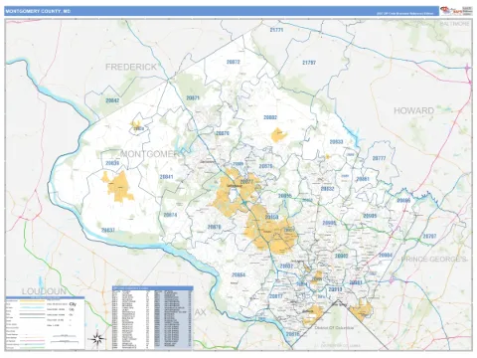Click the compass rose icon

pyautogui.click(x=97, y=339)
